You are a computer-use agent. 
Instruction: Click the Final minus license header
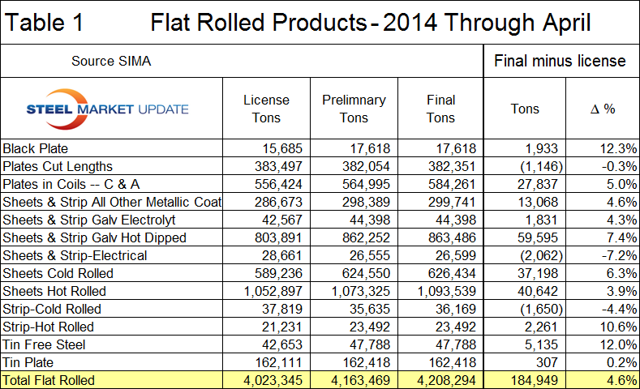(x=561, y=61)
